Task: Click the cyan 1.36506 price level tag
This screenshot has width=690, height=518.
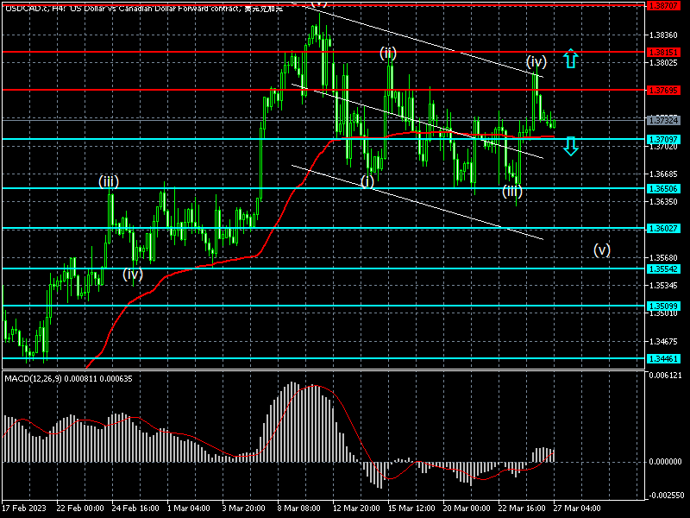Action: (662, 188)
